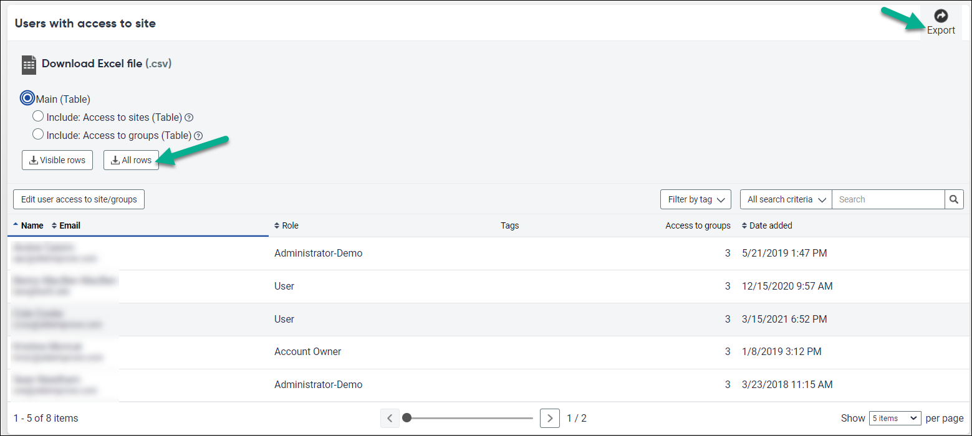Click the help icon beside Access to sites

[189, 117]
